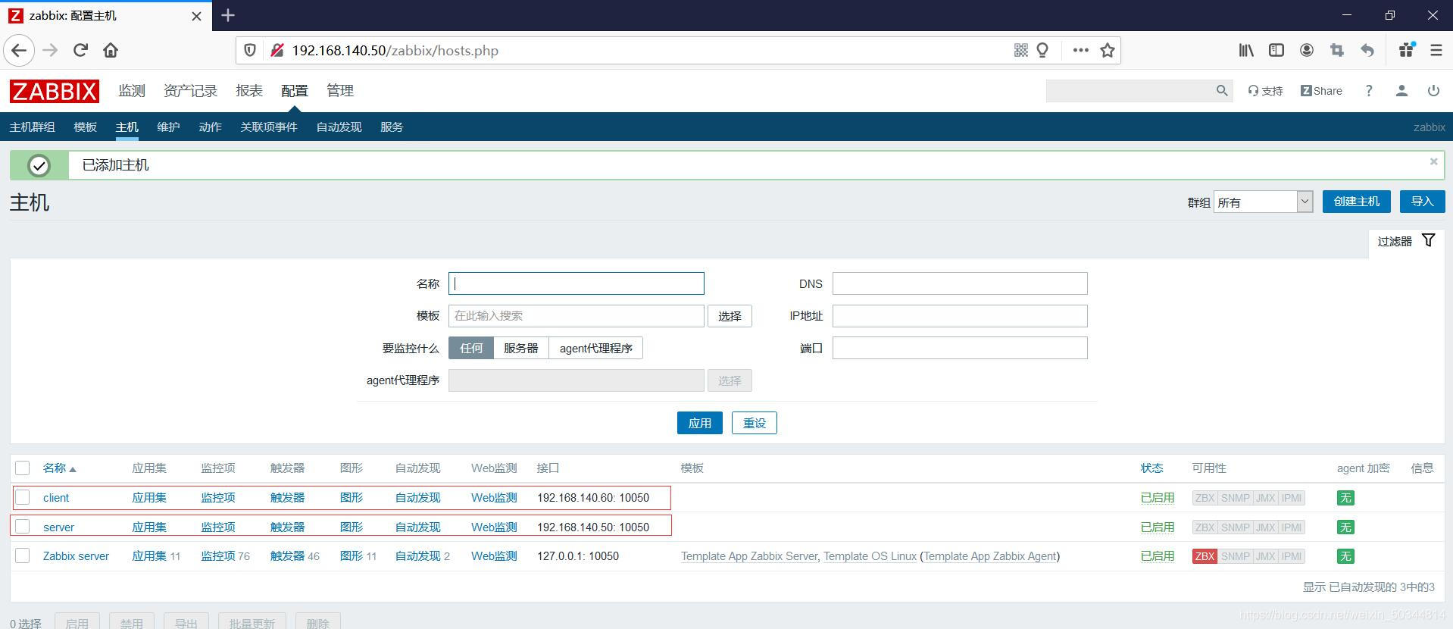This screenshot has height=629, width=1453.
Task: Open Zabbix help question mark icon
Action: coord(1369,91)
